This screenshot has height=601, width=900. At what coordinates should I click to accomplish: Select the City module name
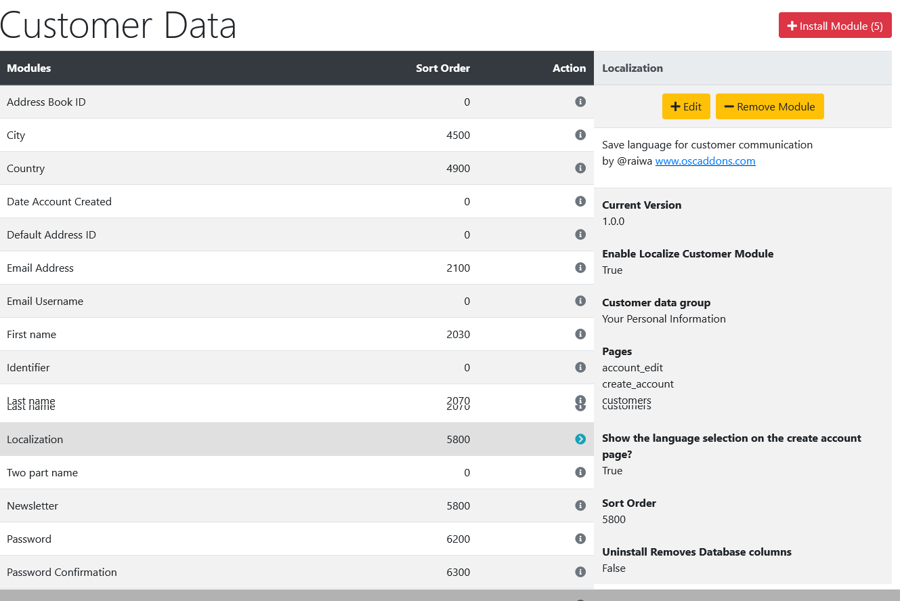pos(16,136)
